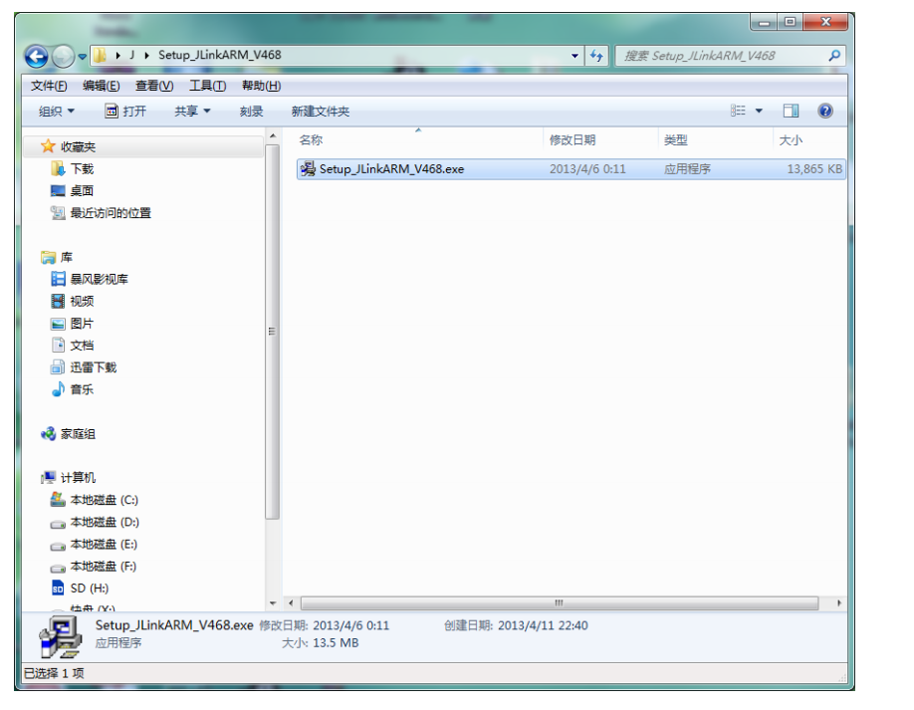Open 本地磁盘 (D:) drive
The image size is (914, 710).
105,523
